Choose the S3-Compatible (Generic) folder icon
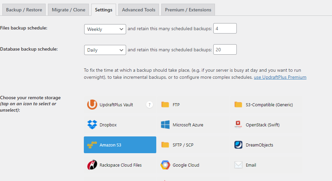The image size is (332, 181). (238, 105)
